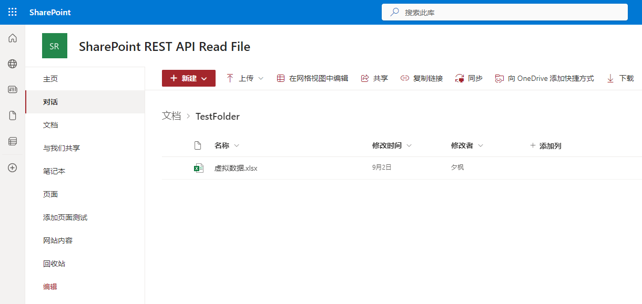Click the news feed icon in left rail

click(x=13, y=90)
